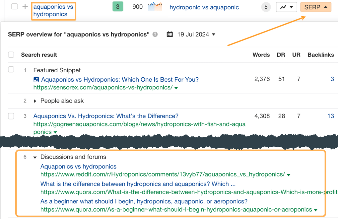Click the calendar icon beside the date

click(170, 34)
